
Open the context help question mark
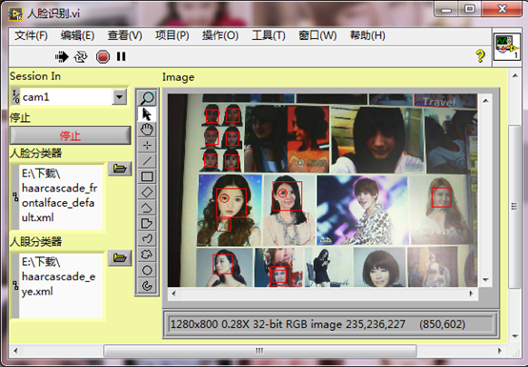[480, 56]
